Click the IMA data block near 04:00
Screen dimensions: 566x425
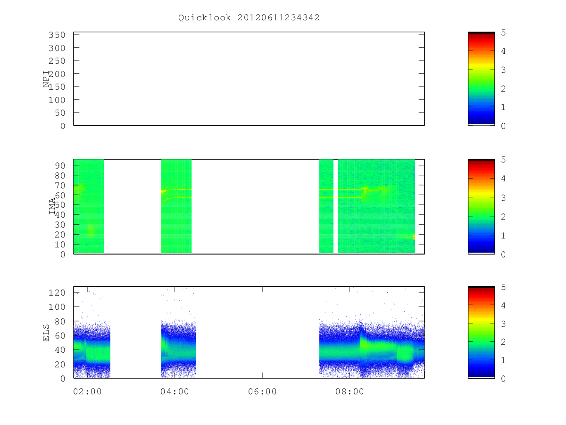[x=176, y=206]
